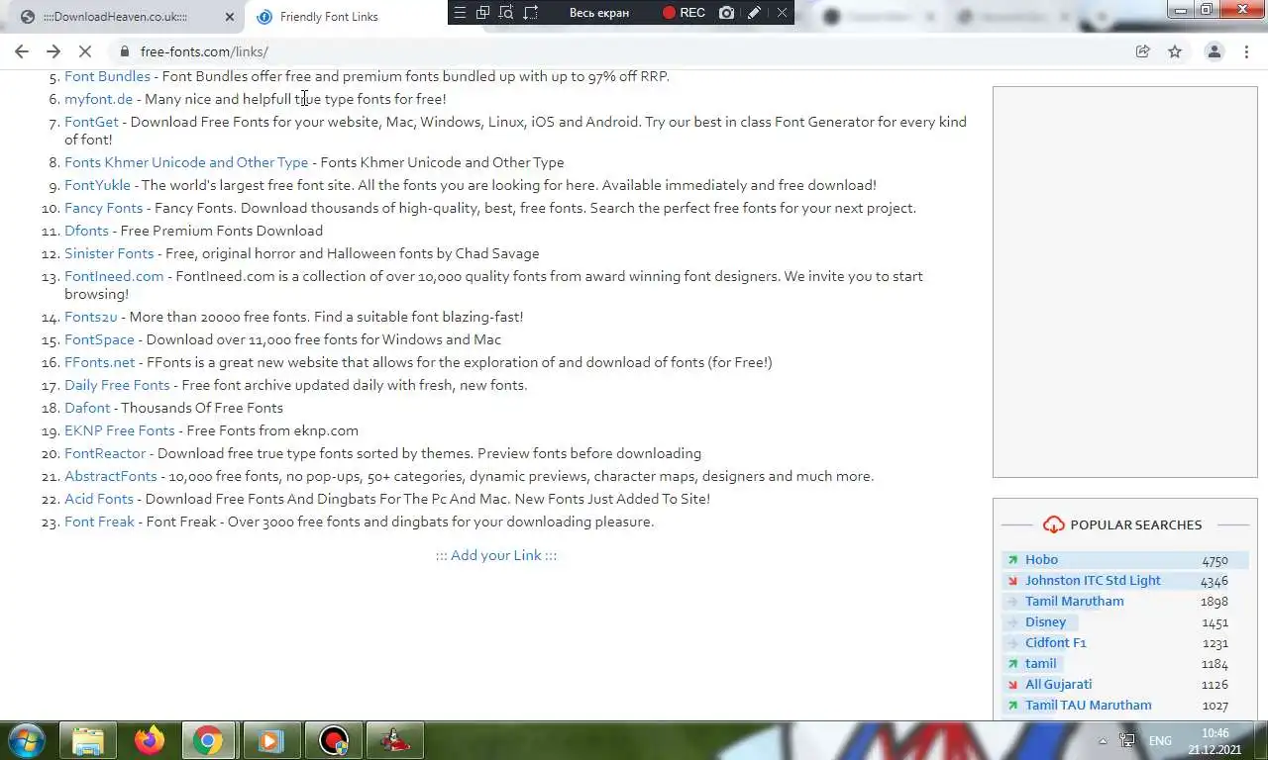
Task: Visit FontIneed.com link
Action: point(114,276)
